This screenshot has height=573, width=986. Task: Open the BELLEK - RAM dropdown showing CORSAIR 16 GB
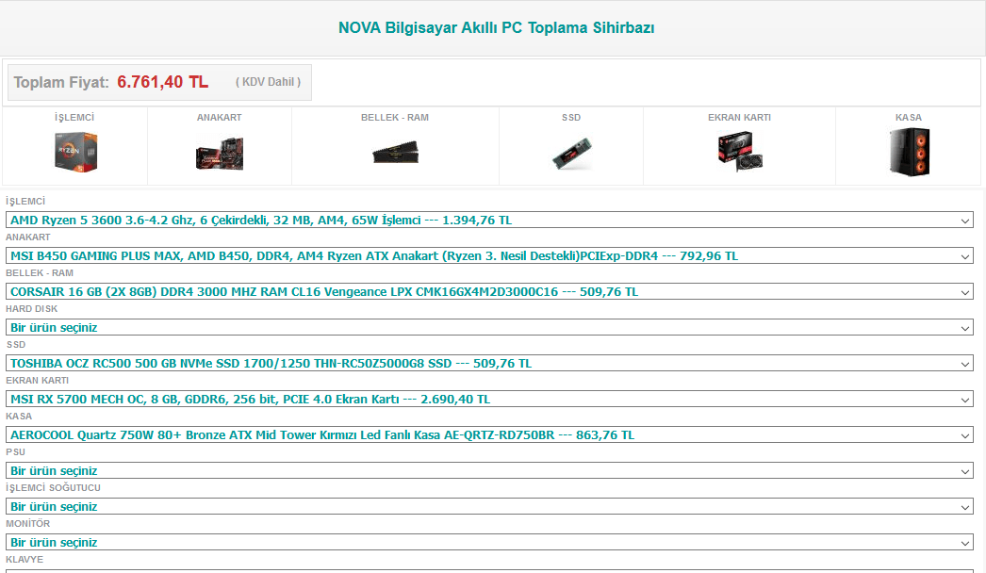click(x=489, y=292)
